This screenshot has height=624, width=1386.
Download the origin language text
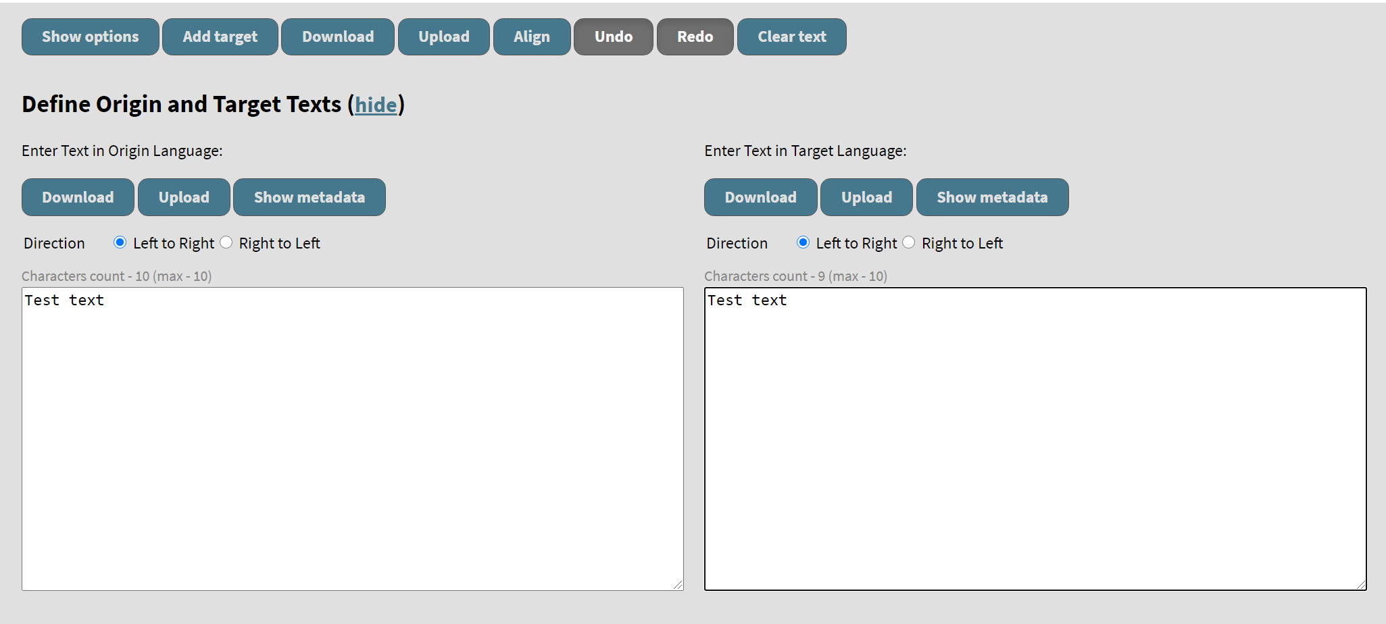78,197
